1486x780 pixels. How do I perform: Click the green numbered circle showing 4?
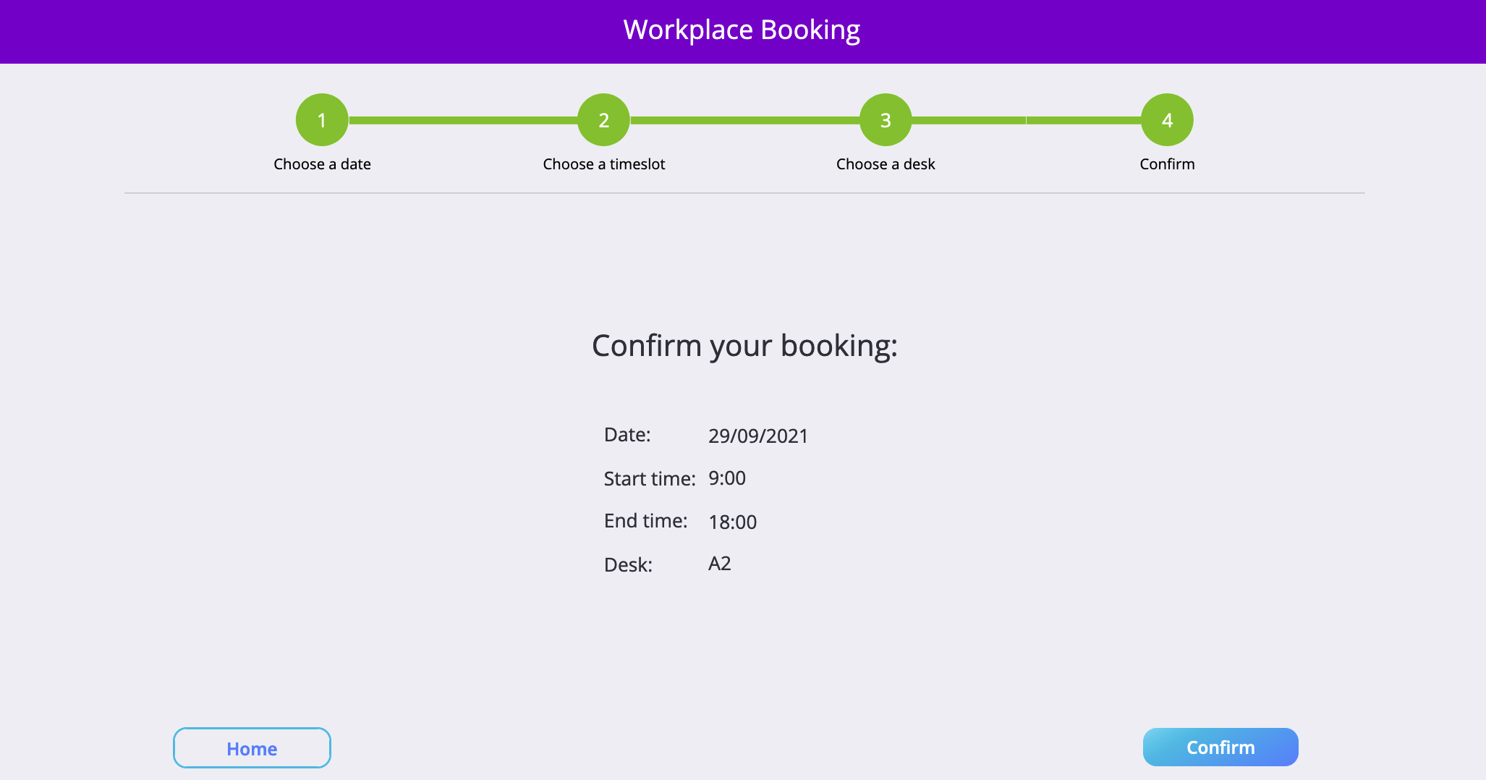[1166, 119]
